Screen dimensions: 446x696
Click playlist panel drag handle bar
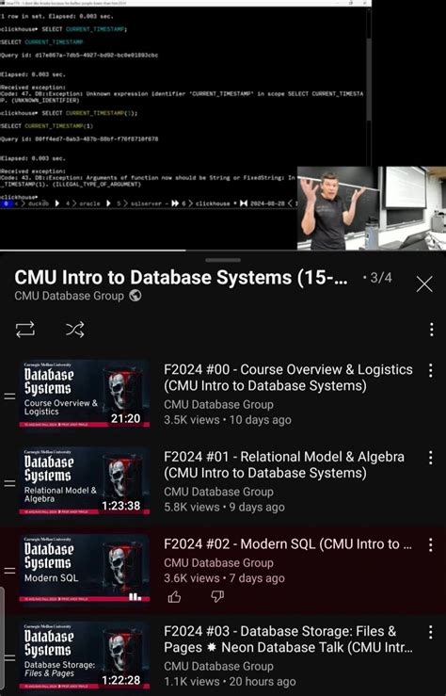tap(223, 260)
